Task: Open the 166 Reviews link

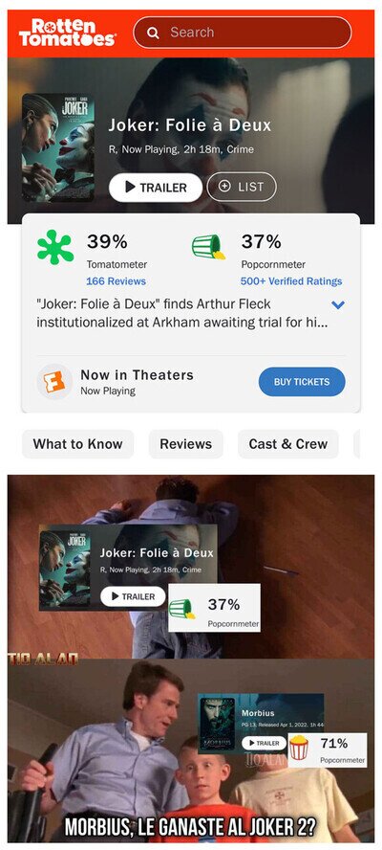Action: 116,281
